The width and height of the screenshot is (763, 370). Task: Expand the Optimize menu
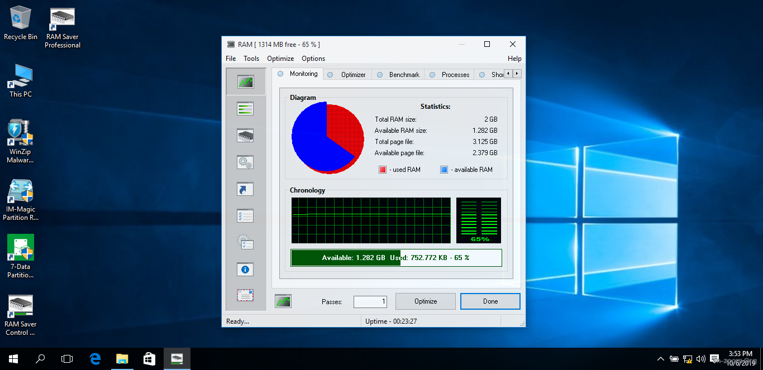coord(280,59)
